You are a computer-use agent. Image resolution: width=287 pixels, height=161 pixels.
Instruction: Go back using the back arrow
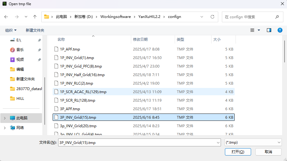(6, 17)
